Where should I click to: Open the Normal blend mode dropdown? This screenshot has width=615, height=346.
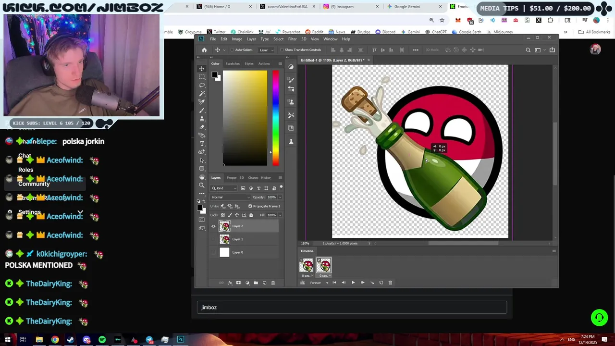(231, 197)
